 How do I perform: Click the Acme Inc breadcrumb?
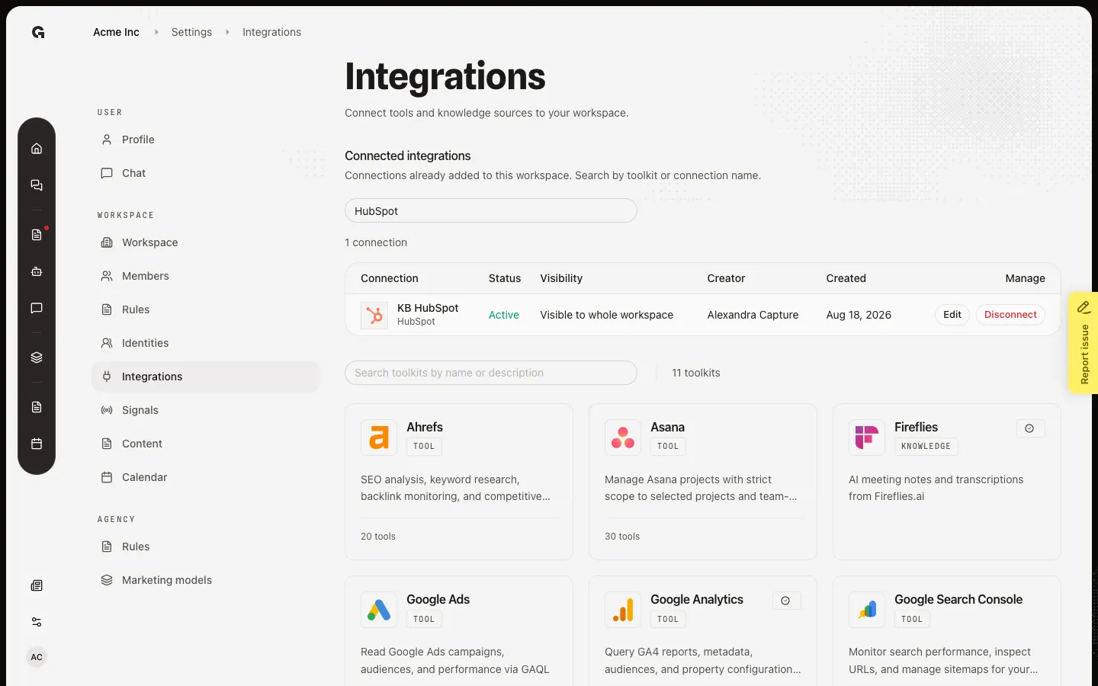pyautogui.click(x=116, y=32)
